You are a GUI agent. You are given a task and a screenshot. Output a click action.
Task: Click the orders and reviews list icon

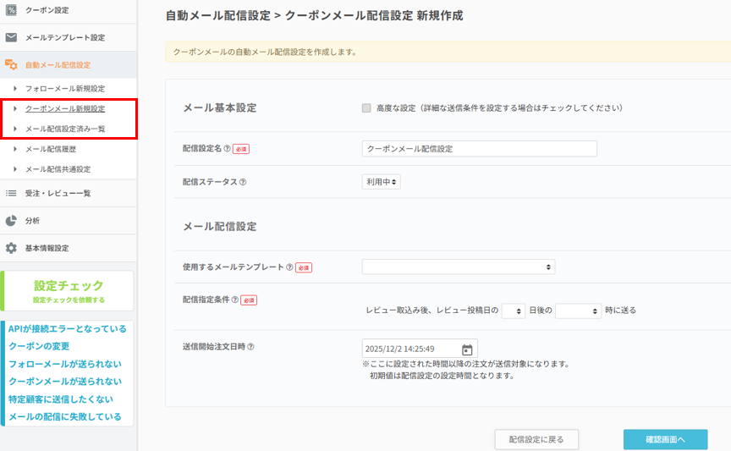pos(11,193)
